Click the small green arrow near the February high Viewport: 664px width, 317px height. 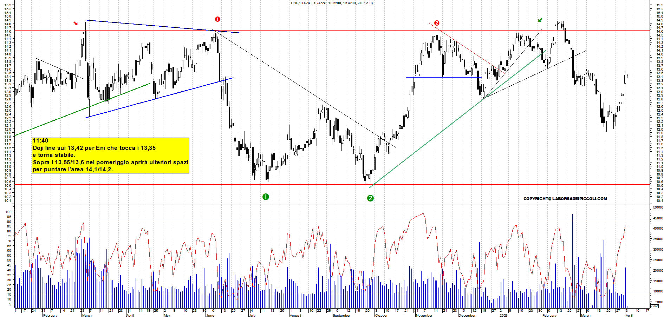click(540, 20)
